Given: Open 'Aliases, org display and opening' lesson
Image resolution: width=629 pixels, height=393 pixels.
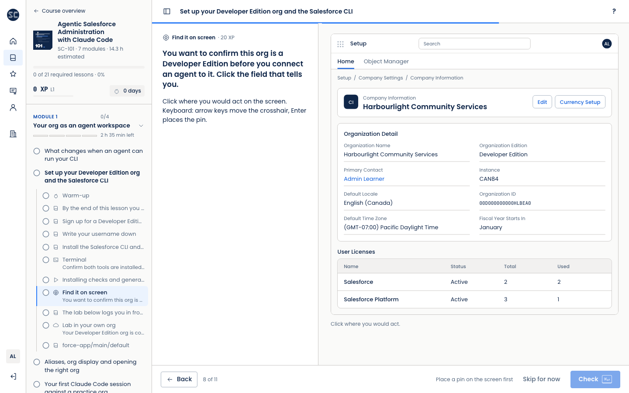Looking at the screenshot, I should click(90, 366).
